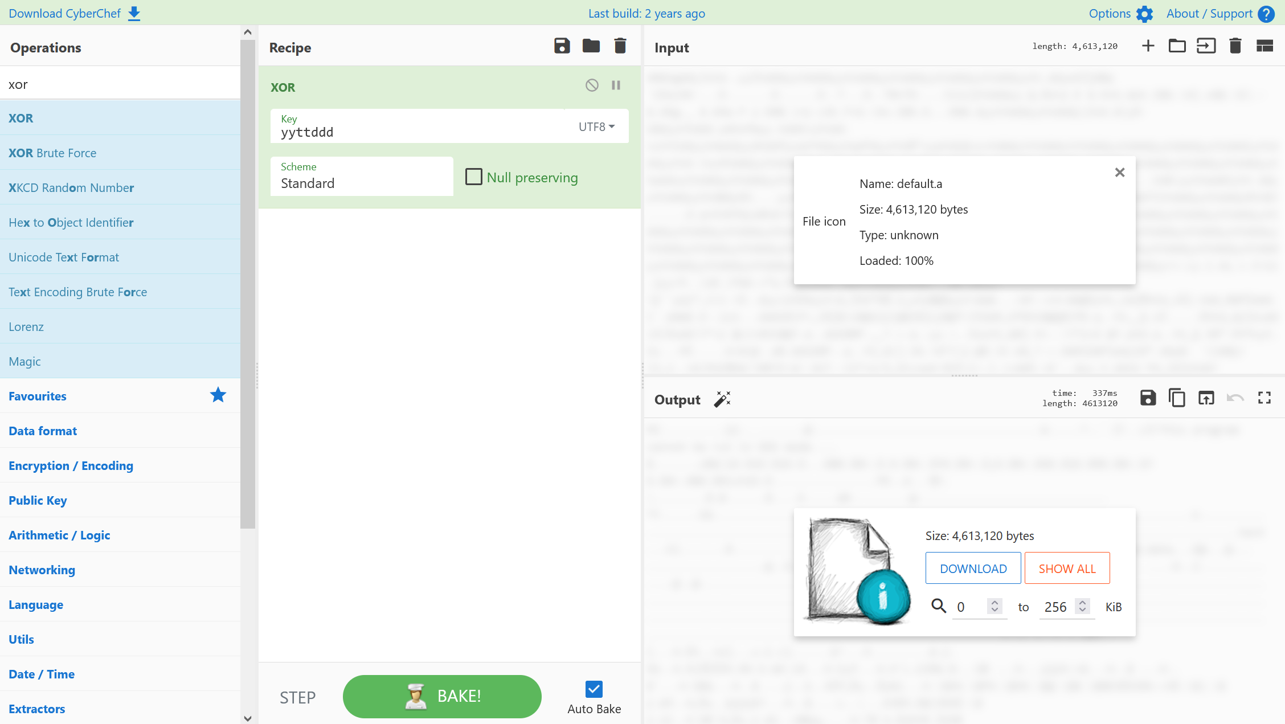Enable Null preserving checkbox

[473, 177]
